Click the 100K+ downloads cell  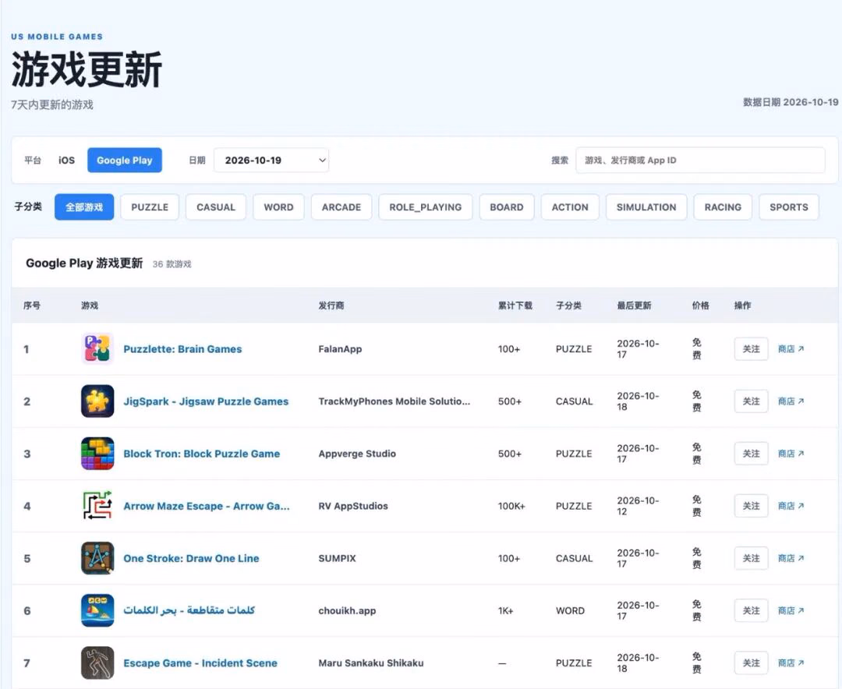click(x=511, y=506)
